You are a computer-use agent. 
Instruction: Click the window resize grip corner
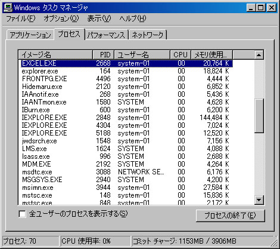click(274, 243)
